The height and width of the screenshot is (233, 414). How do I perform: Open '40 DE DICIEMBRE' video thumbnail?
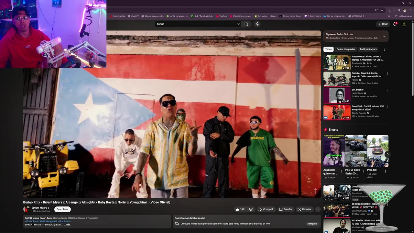click(337, 210)
